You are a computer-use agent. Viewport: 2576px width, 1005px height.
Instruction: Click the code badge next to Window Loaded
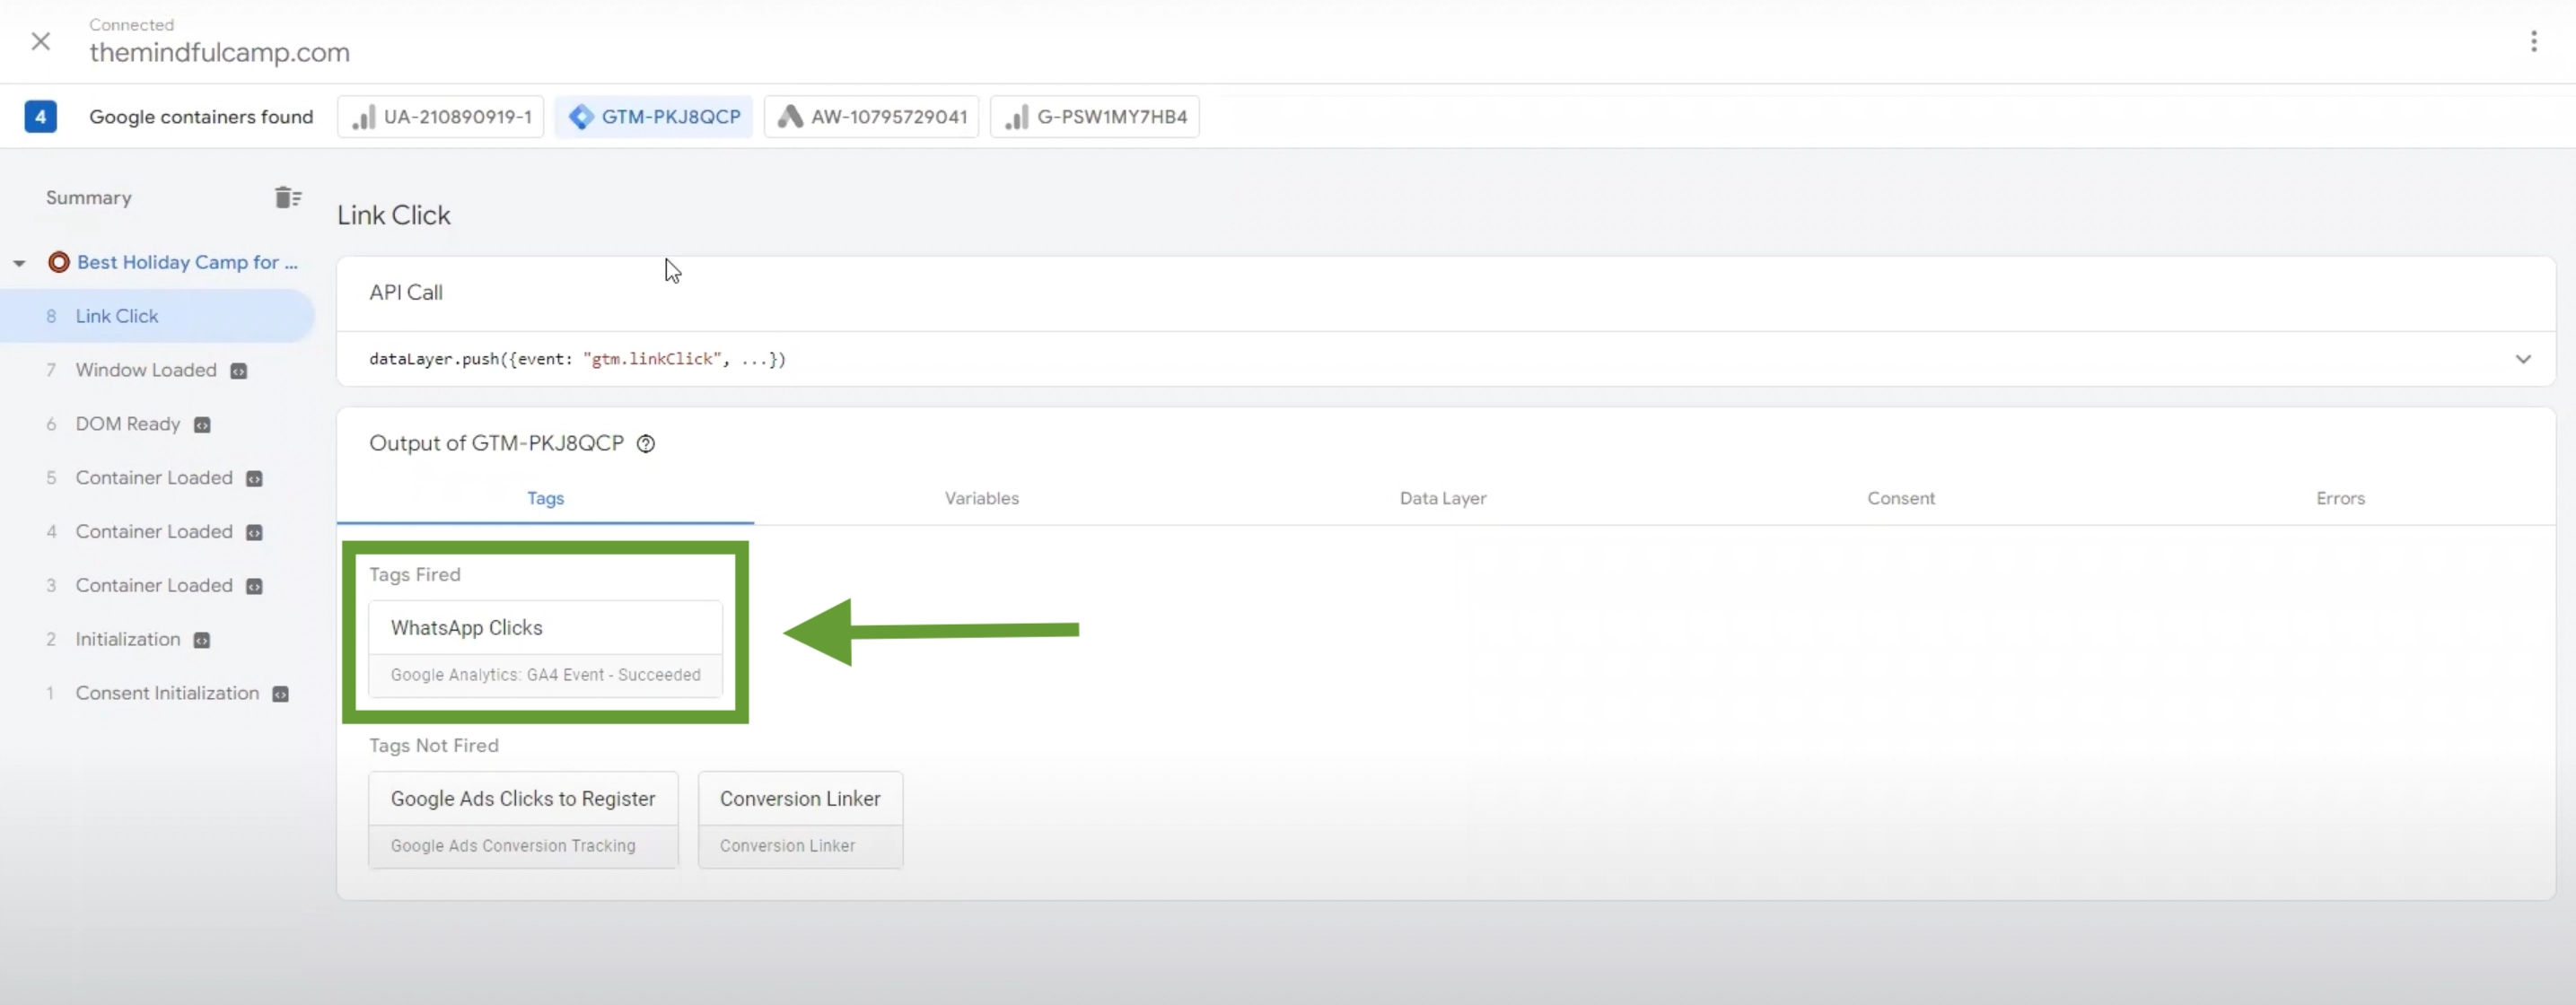pyautogui.click(x=239, y=371)
